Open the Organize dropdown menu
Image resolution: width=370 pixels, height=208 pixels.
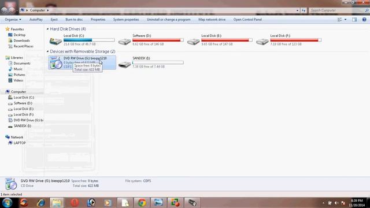point(13,20)
